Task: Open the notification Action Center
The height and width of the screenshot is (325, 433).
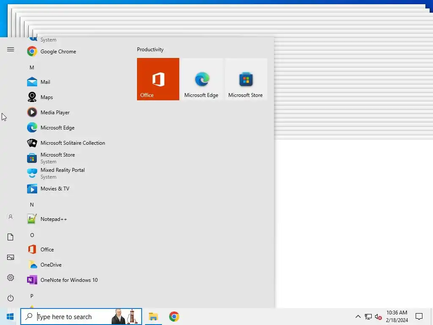Action: click(419, 317)
